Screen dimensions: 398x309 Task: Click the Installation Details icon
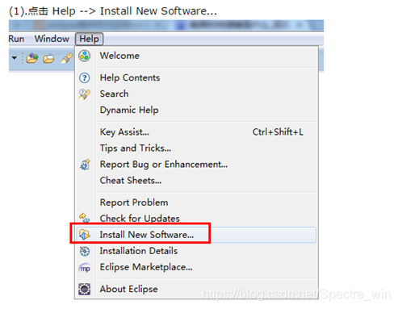pos(85,251)
